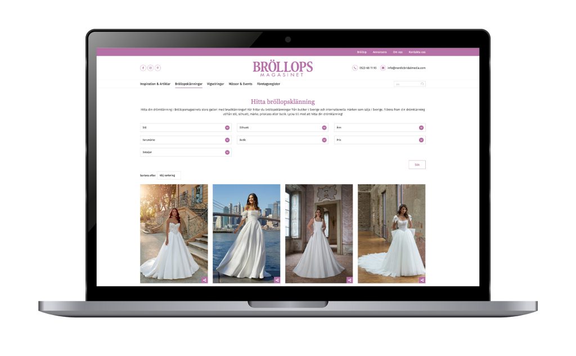Open the dress photo by the brick wall
576x356 pixels.
pyautogui.click(x=391, y=234)
